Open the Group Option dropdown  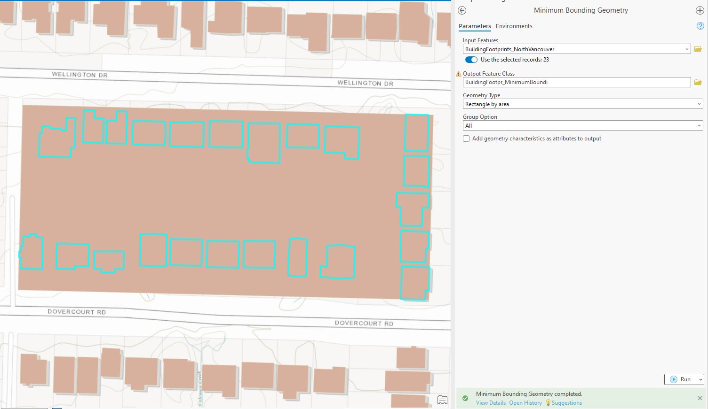700,125
